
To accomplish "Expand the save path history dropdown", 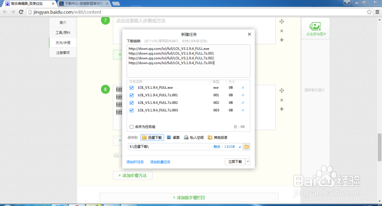I will tap(240, 147).
